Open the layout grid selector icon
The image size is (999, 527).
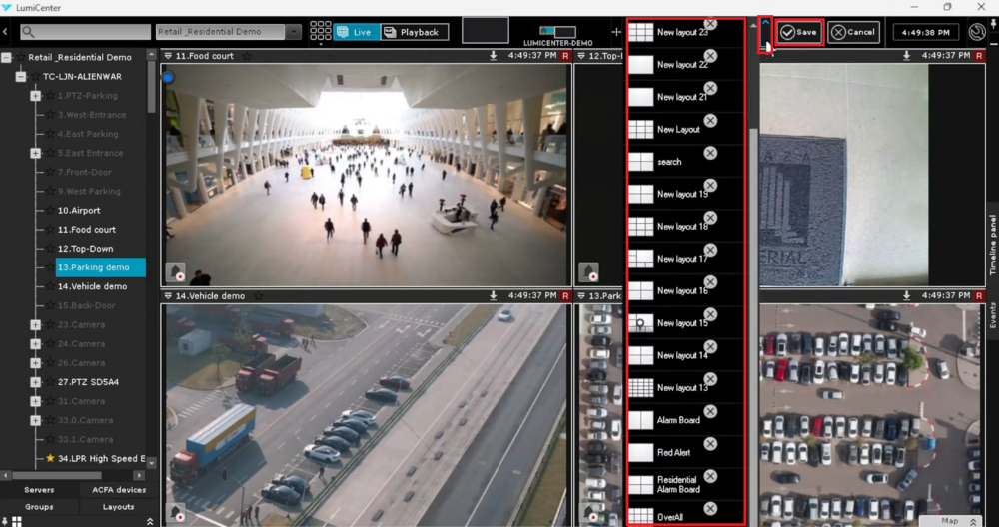pyautogui.click(x=320, y=32)
